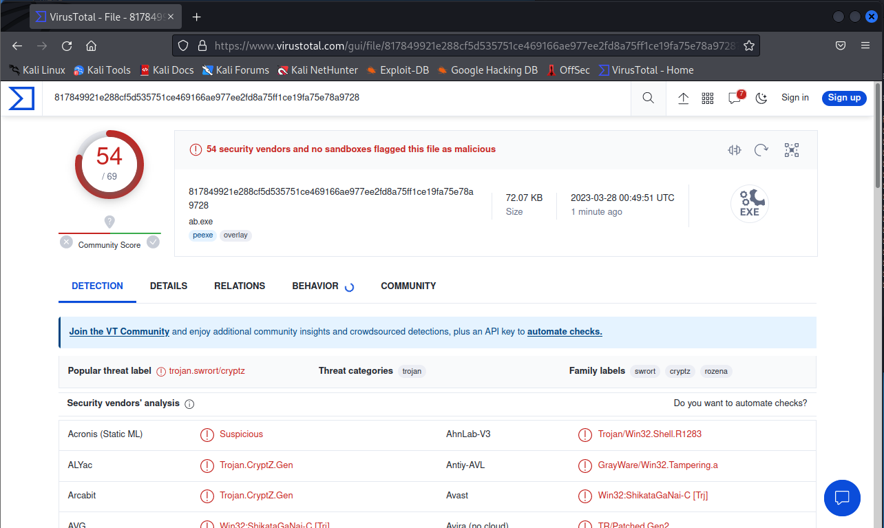The image size is (884, 528).
Task: Switch to the RELATIONS tab
Action: coord(240,286)
